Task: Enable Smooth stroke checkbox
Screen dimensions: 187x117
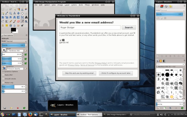Action: [x=3, y=79]
